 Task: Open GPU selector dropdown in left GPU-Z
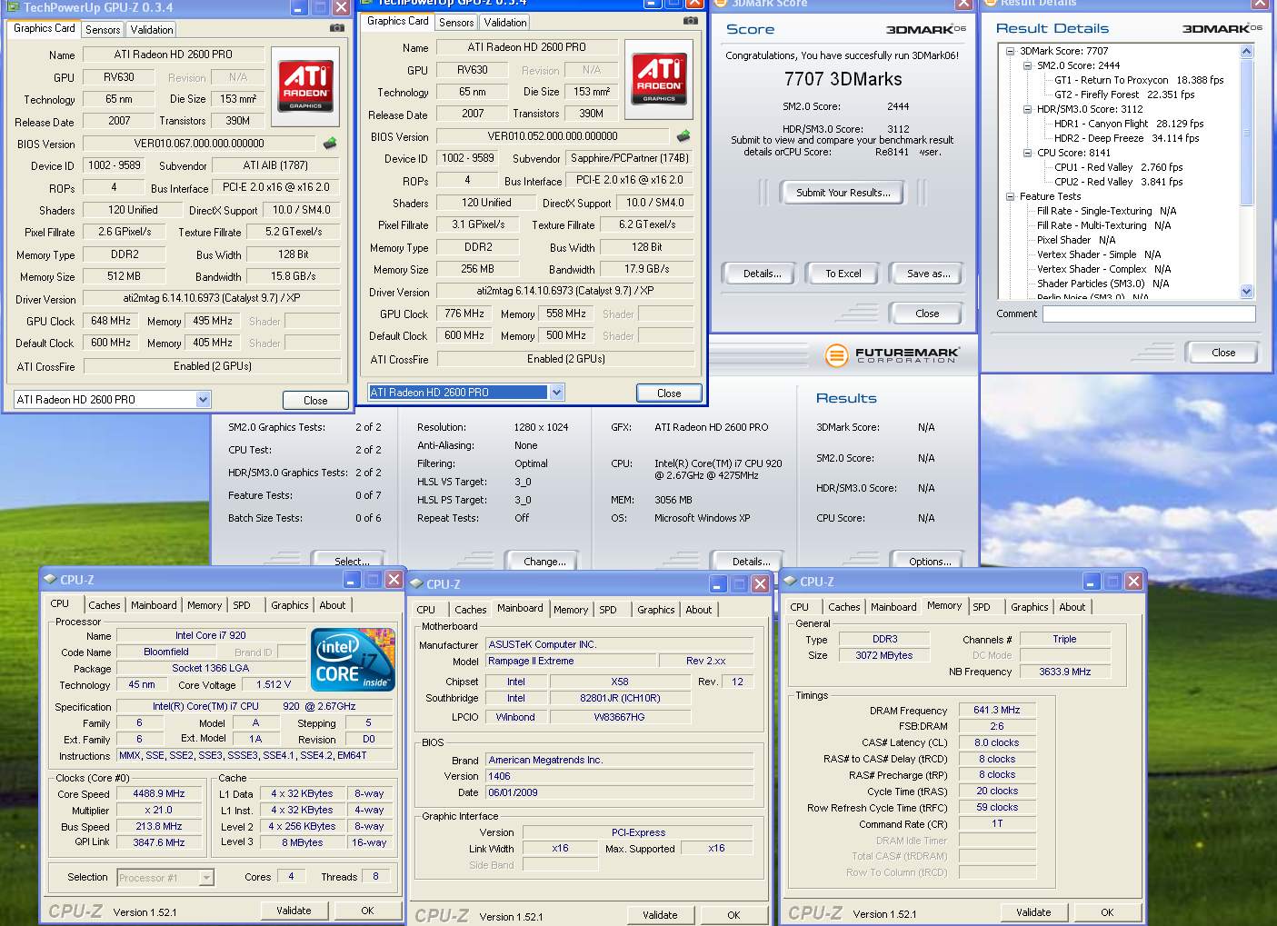coord(204,399)
